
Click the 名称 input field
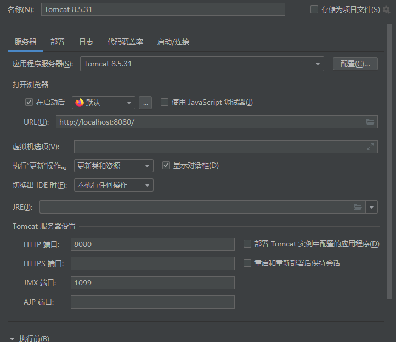coord(163,9)
